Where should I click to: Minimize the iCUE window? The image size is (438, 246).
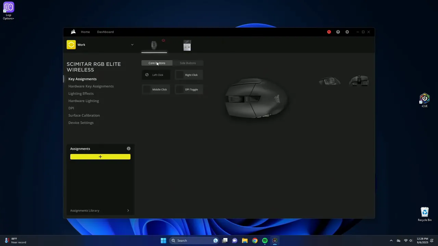point(358,32)
